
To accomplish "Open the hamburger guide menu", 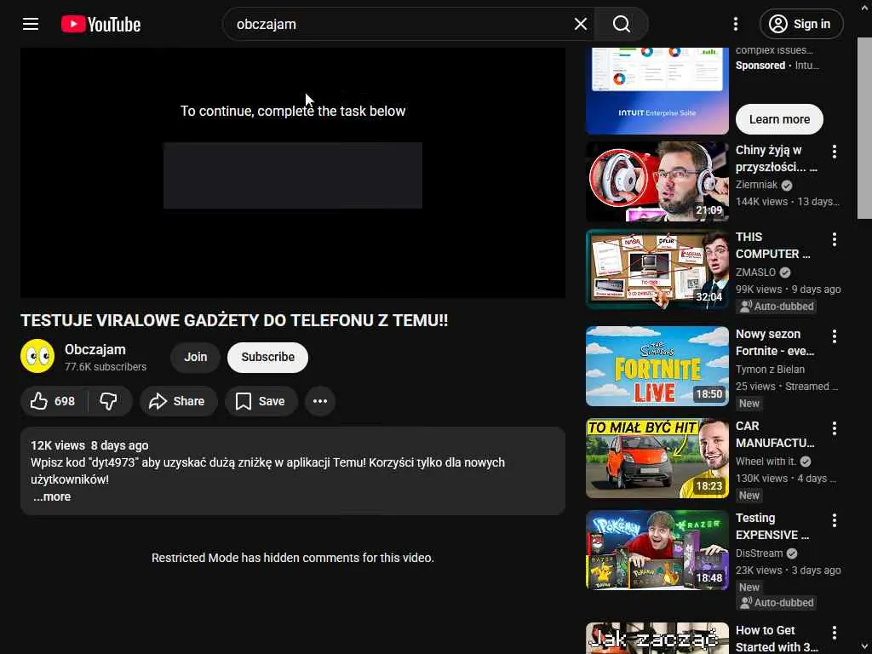I will point(31,24).
